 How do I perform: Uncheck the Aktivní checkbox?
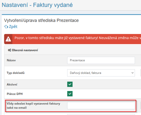tap(70, 84)
